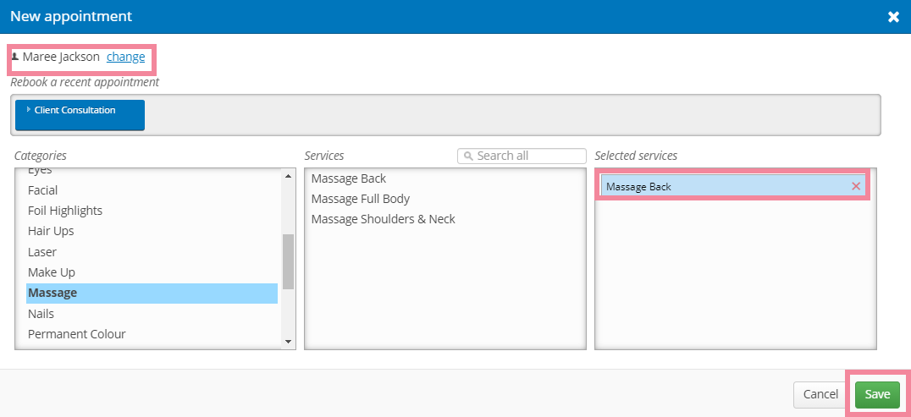
Task: Add the Massage Full Body service
Action: coord(360,199)
